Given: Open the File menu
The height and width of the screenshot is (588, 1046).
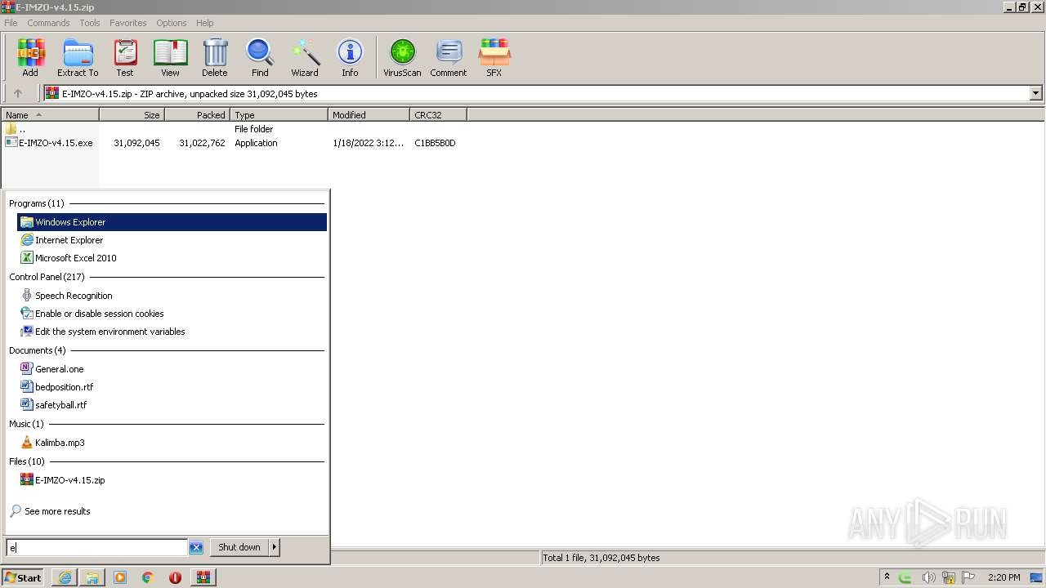Looking at the screenshot, I should pyautogui.click(x=11, y=23).
